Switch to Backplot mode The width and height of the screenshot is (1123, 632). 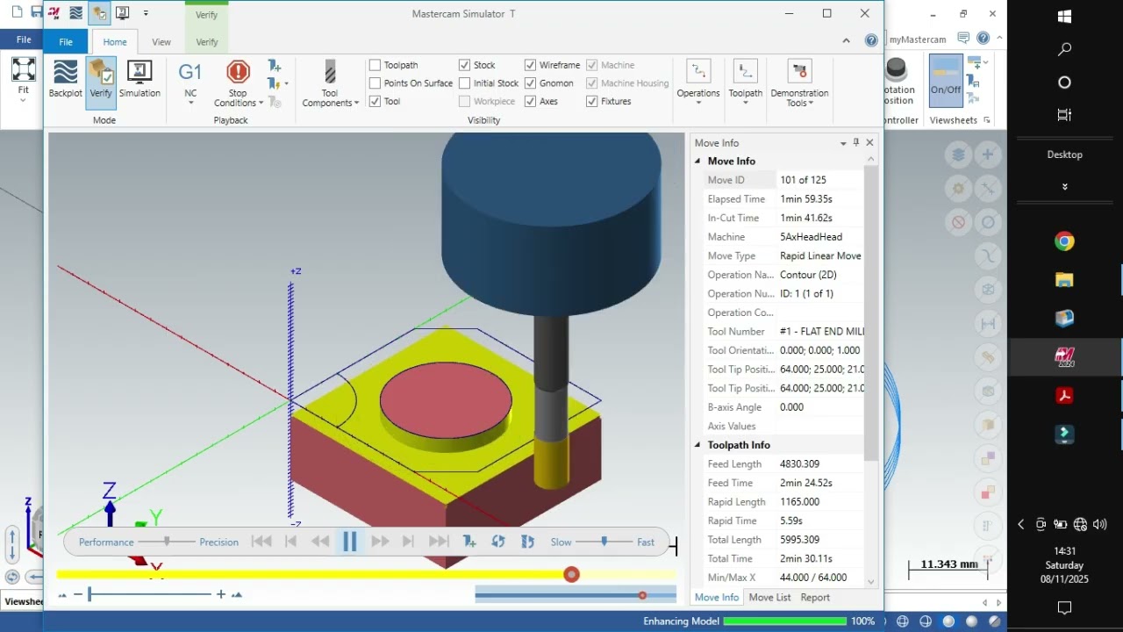click(x=66, y=78)
